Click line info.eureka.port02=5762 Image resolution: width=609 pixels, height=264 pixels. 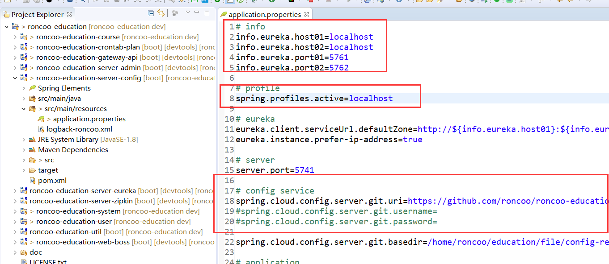292,68
